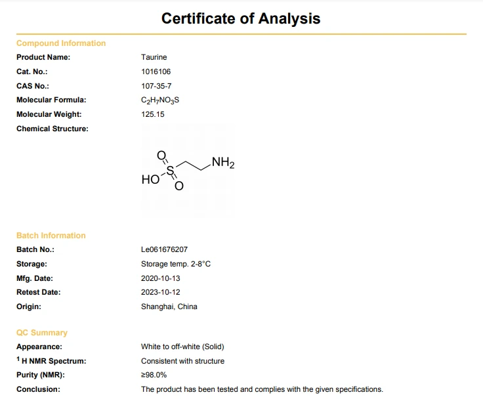Viewport: 483px width, 403px height.
Task: Click the Origin label
Action: pos(29,307)
